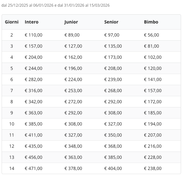The image size is (182, 176).
Task: Select the Bimbo price € 120,00
Action: (153, 68)
